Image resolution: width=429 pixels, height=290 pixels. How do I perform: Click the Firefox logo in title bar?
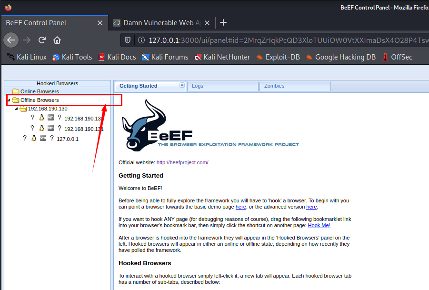(x=8, y=8)
